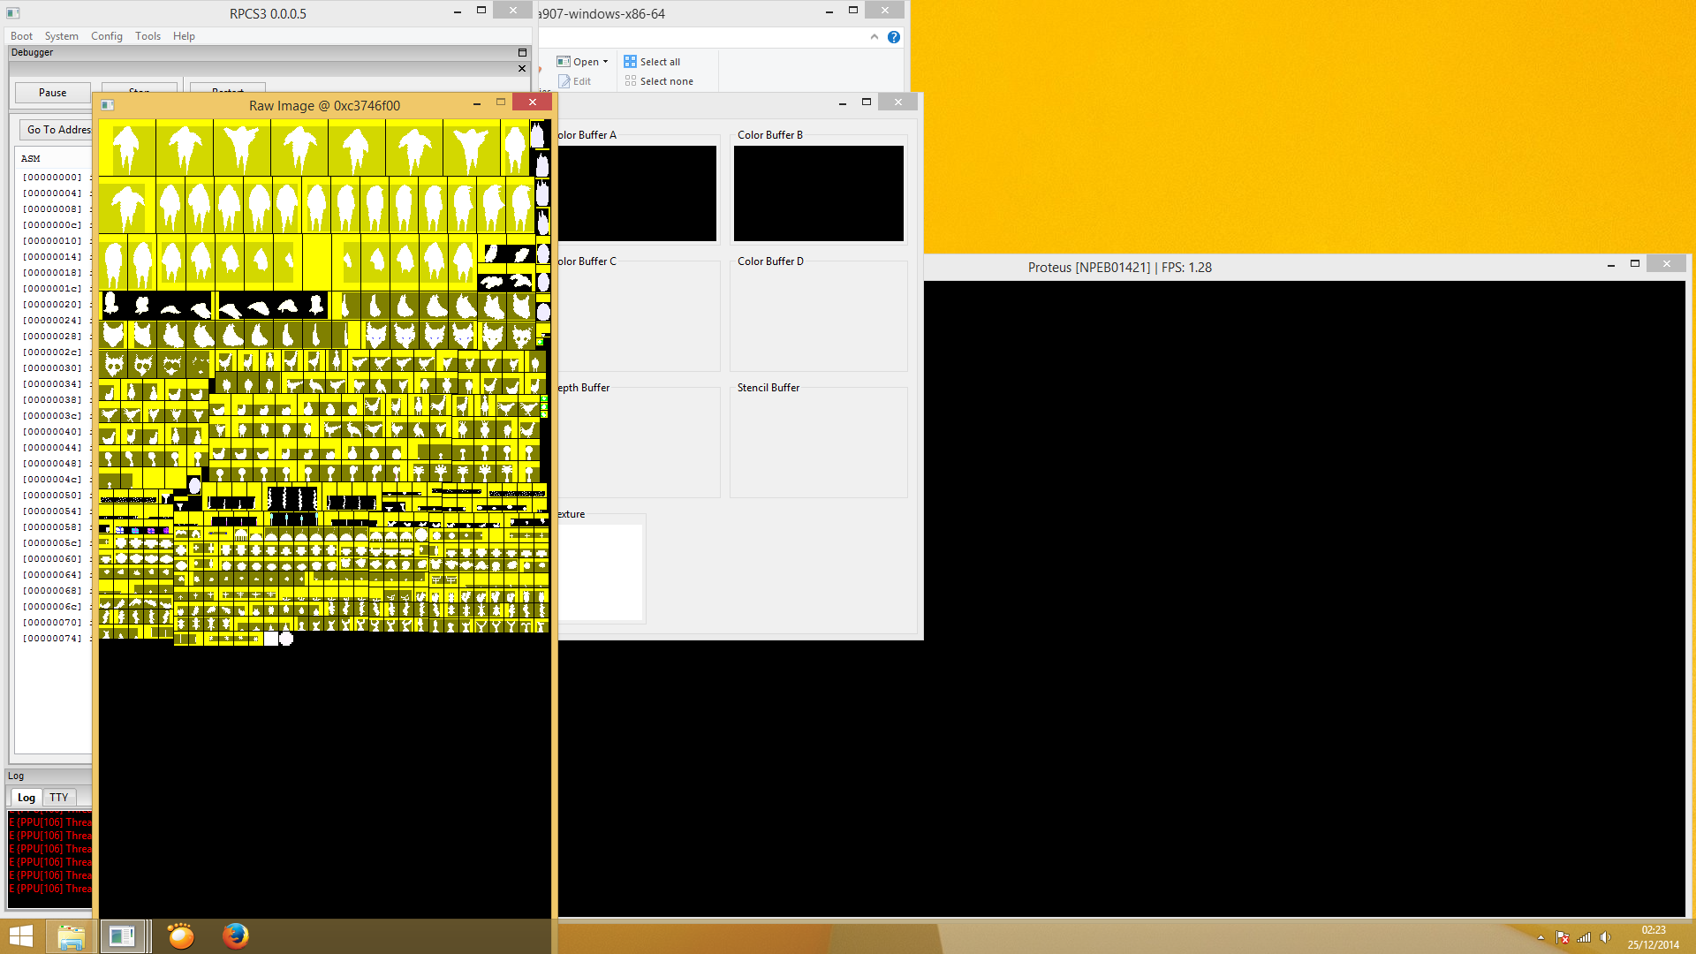Open the System menu in RPCS3

(x=61, y=36)
